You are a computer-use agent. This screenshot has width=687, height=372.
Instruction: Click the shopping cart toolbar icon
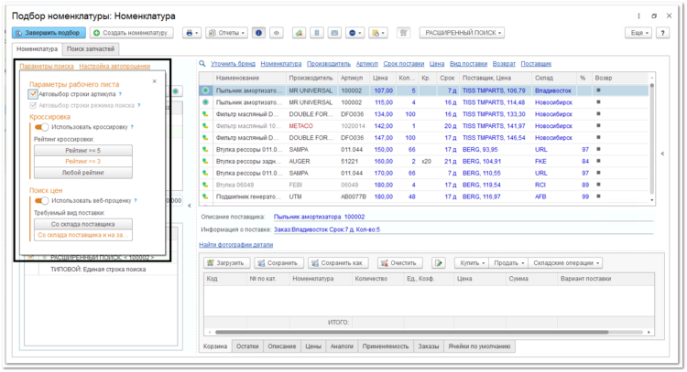click(404, 33)
